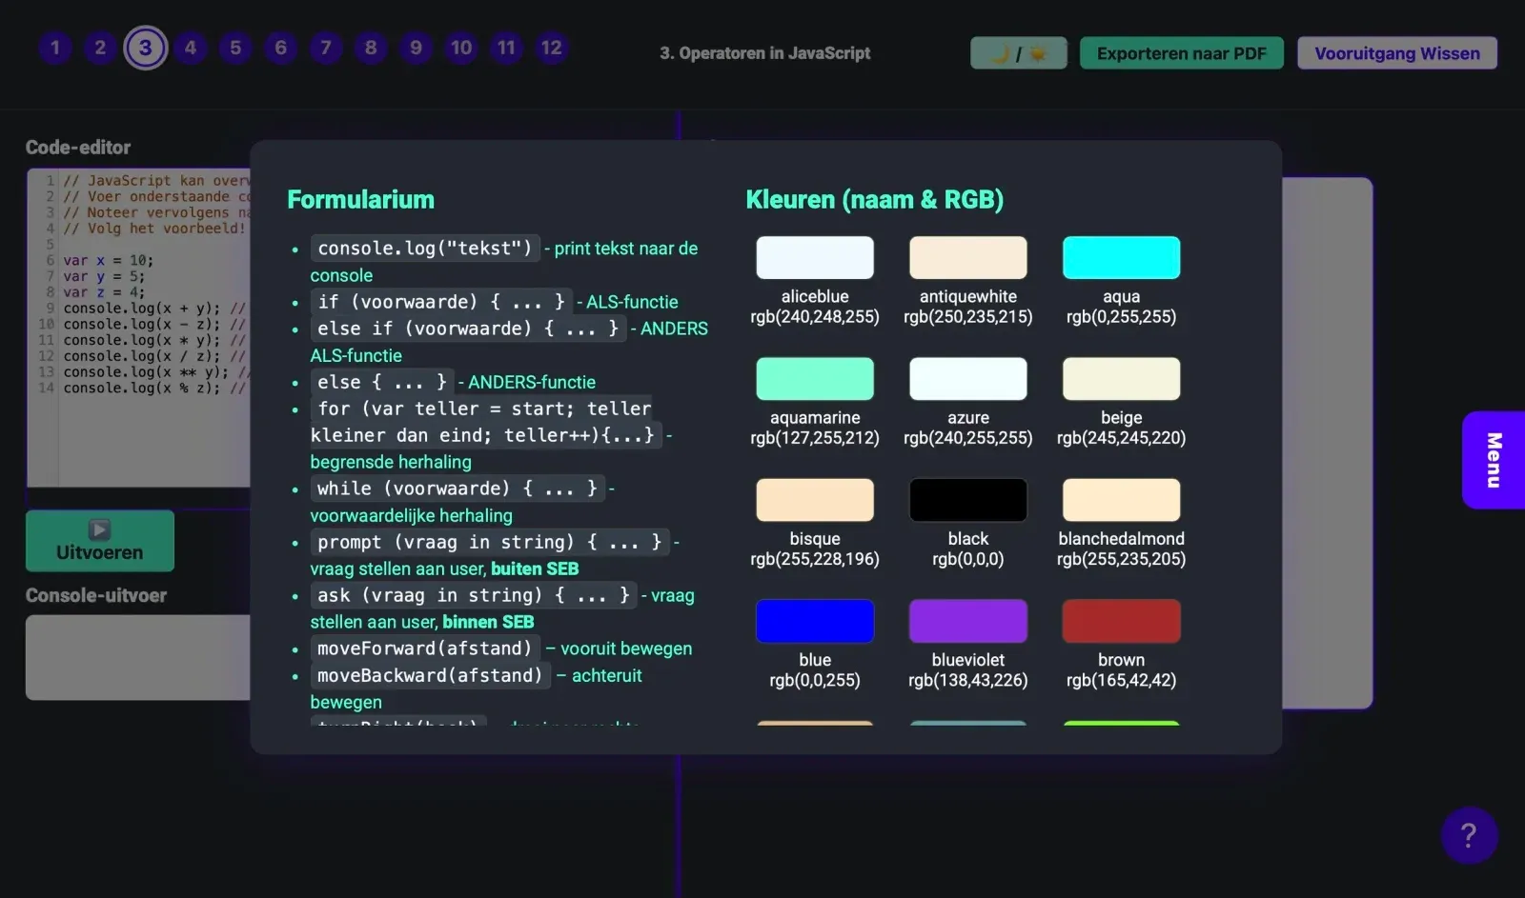Click the play icon on Uitvoeren
Screen dimensions: 1525x898
click(x=100, y=529)
